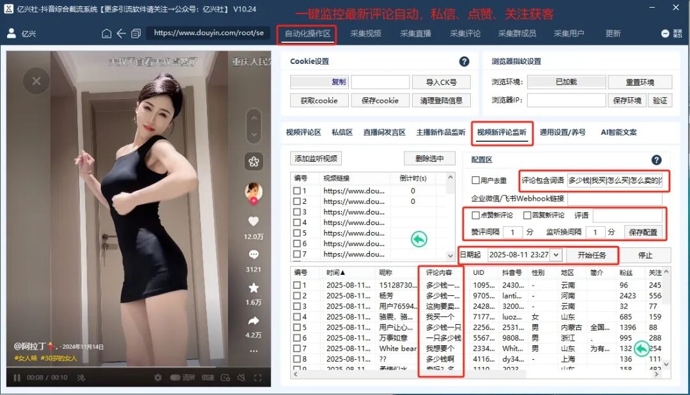Open the AI智能文案 sub-tab
Screen dimensions: 690x395
pos(618,132)
